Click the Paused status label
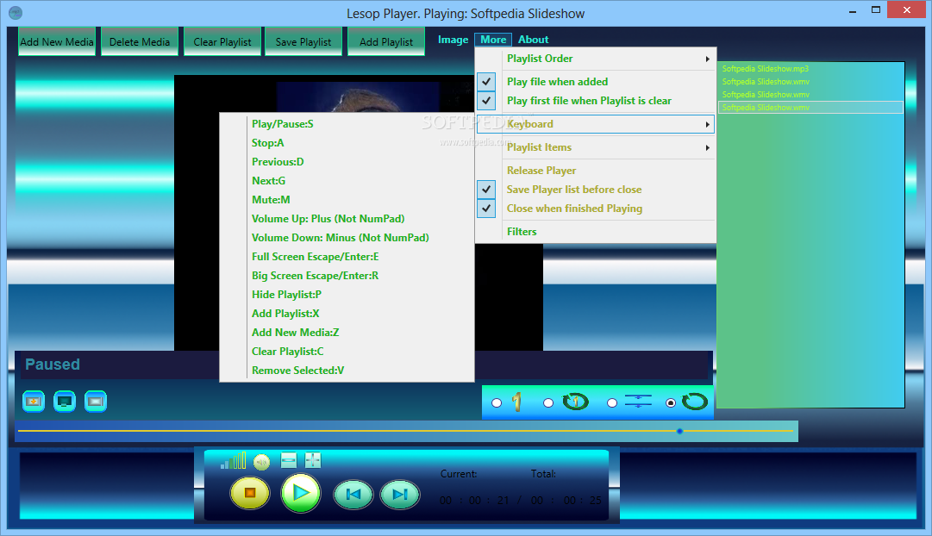Screen dimensions: 932x536 [53, 365]
